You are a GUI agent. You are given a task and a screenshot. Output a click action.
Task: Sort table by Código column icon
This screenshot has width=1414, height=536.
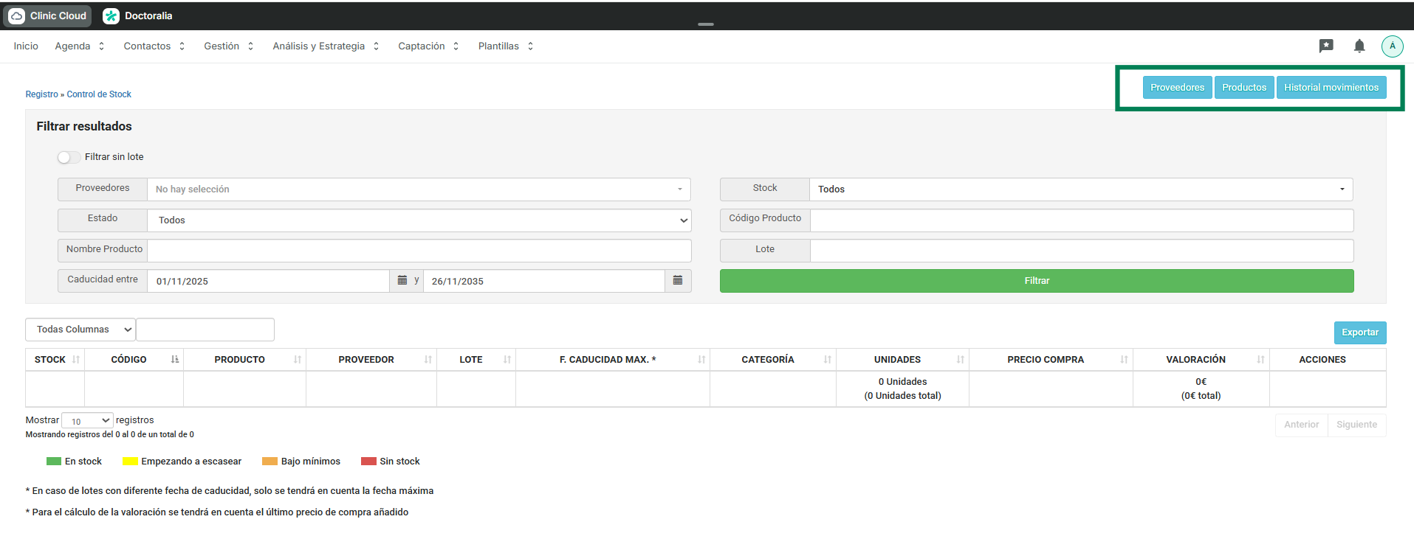175,360
